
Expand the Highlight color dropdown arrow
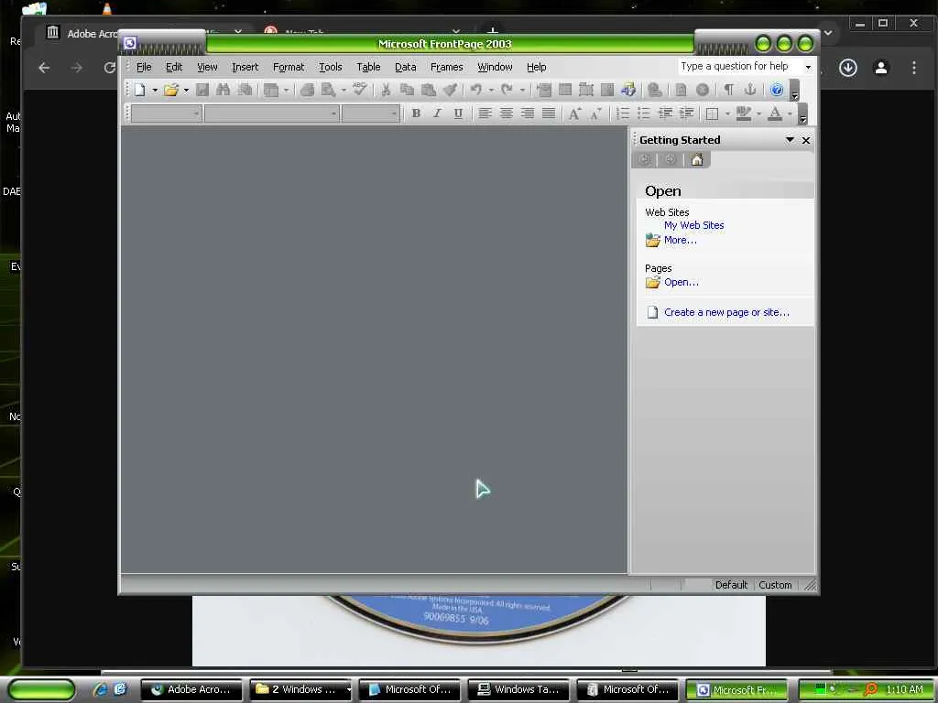click(x=758, y=114)
